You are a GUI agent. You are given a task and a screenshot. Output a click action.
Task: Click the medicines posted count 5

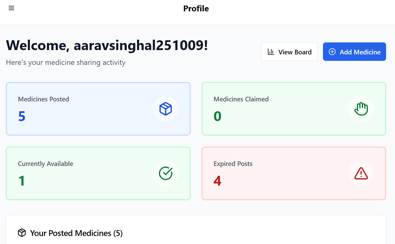[x=22, y=116]
